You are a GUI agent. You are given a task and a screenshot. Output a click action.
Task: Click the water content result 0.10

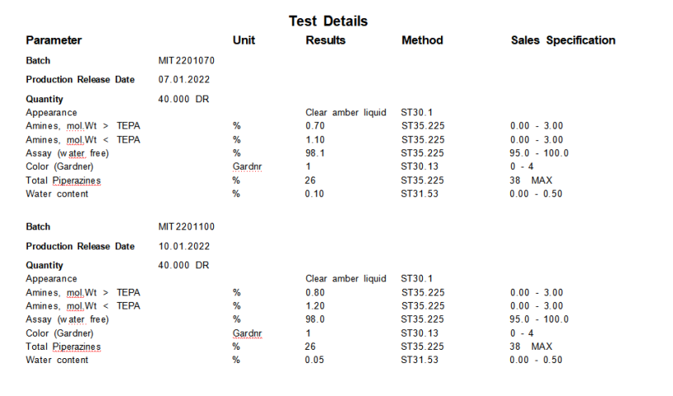click(315, 194)
